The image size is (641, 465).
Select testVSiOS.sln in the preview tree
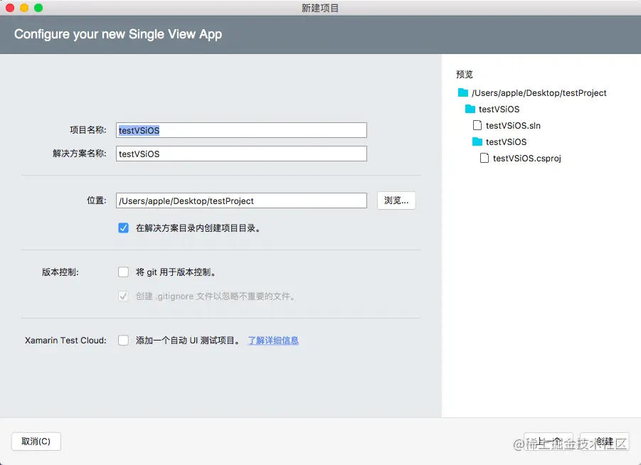pyautogui.click(x=513, y=125)
